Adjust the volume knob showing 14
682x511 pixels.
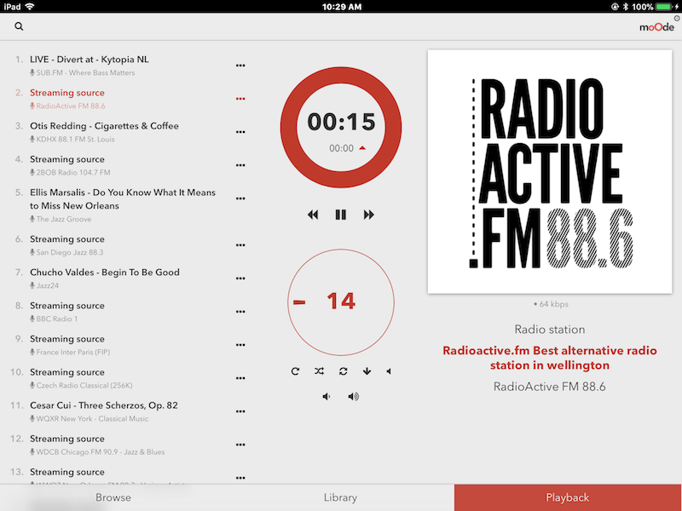341,302
